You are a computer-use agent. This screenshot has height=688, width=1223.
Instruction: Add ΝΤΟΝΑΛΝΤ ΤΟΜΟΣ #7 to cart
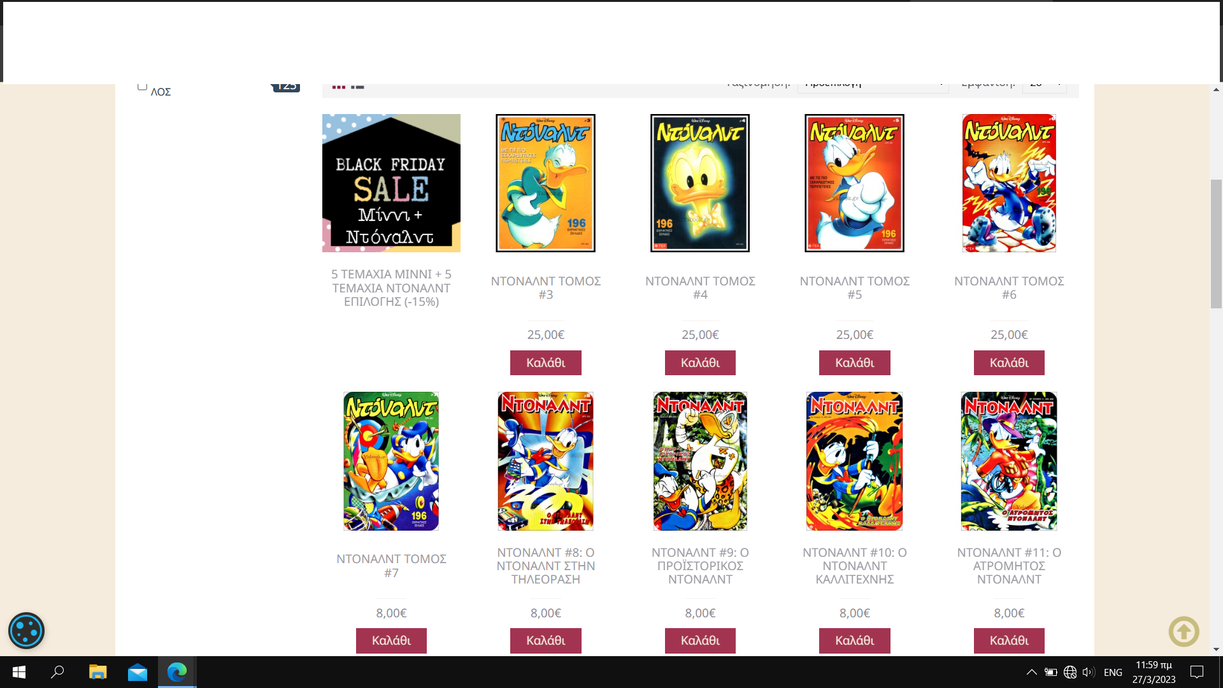coord(391,640)
